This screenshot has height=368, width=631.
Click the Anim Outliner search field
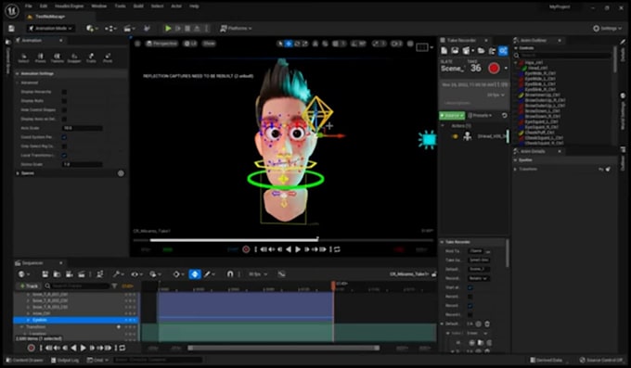pos(565,55)
